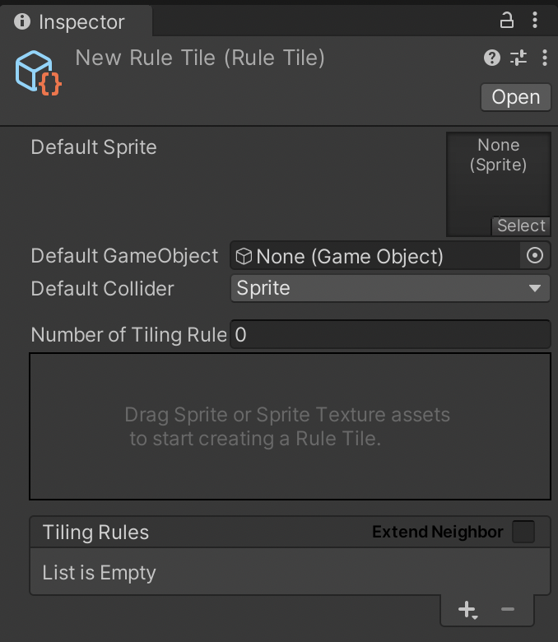Click the None (Game Object) field
This screenshot has height=642, width=558.
[x=375, y=255]
